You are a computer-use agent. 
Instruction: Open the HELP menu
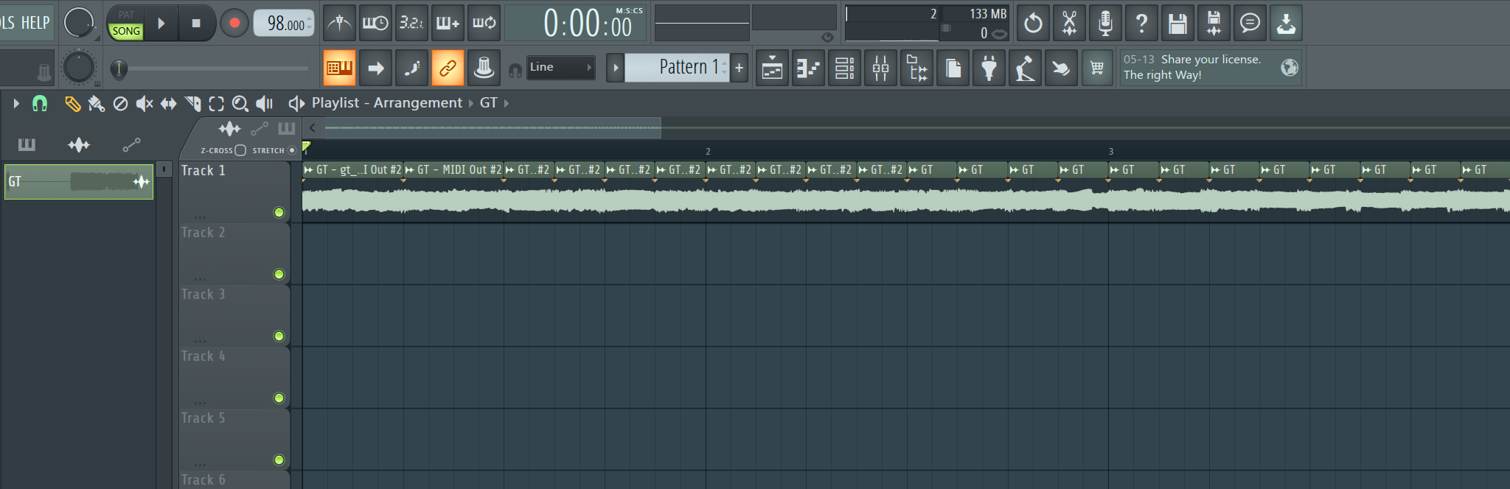click(35, 23)
